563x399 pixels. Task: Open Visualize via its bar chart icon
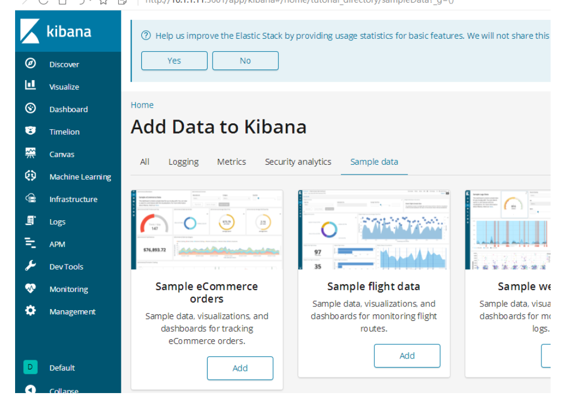(31, 85)
